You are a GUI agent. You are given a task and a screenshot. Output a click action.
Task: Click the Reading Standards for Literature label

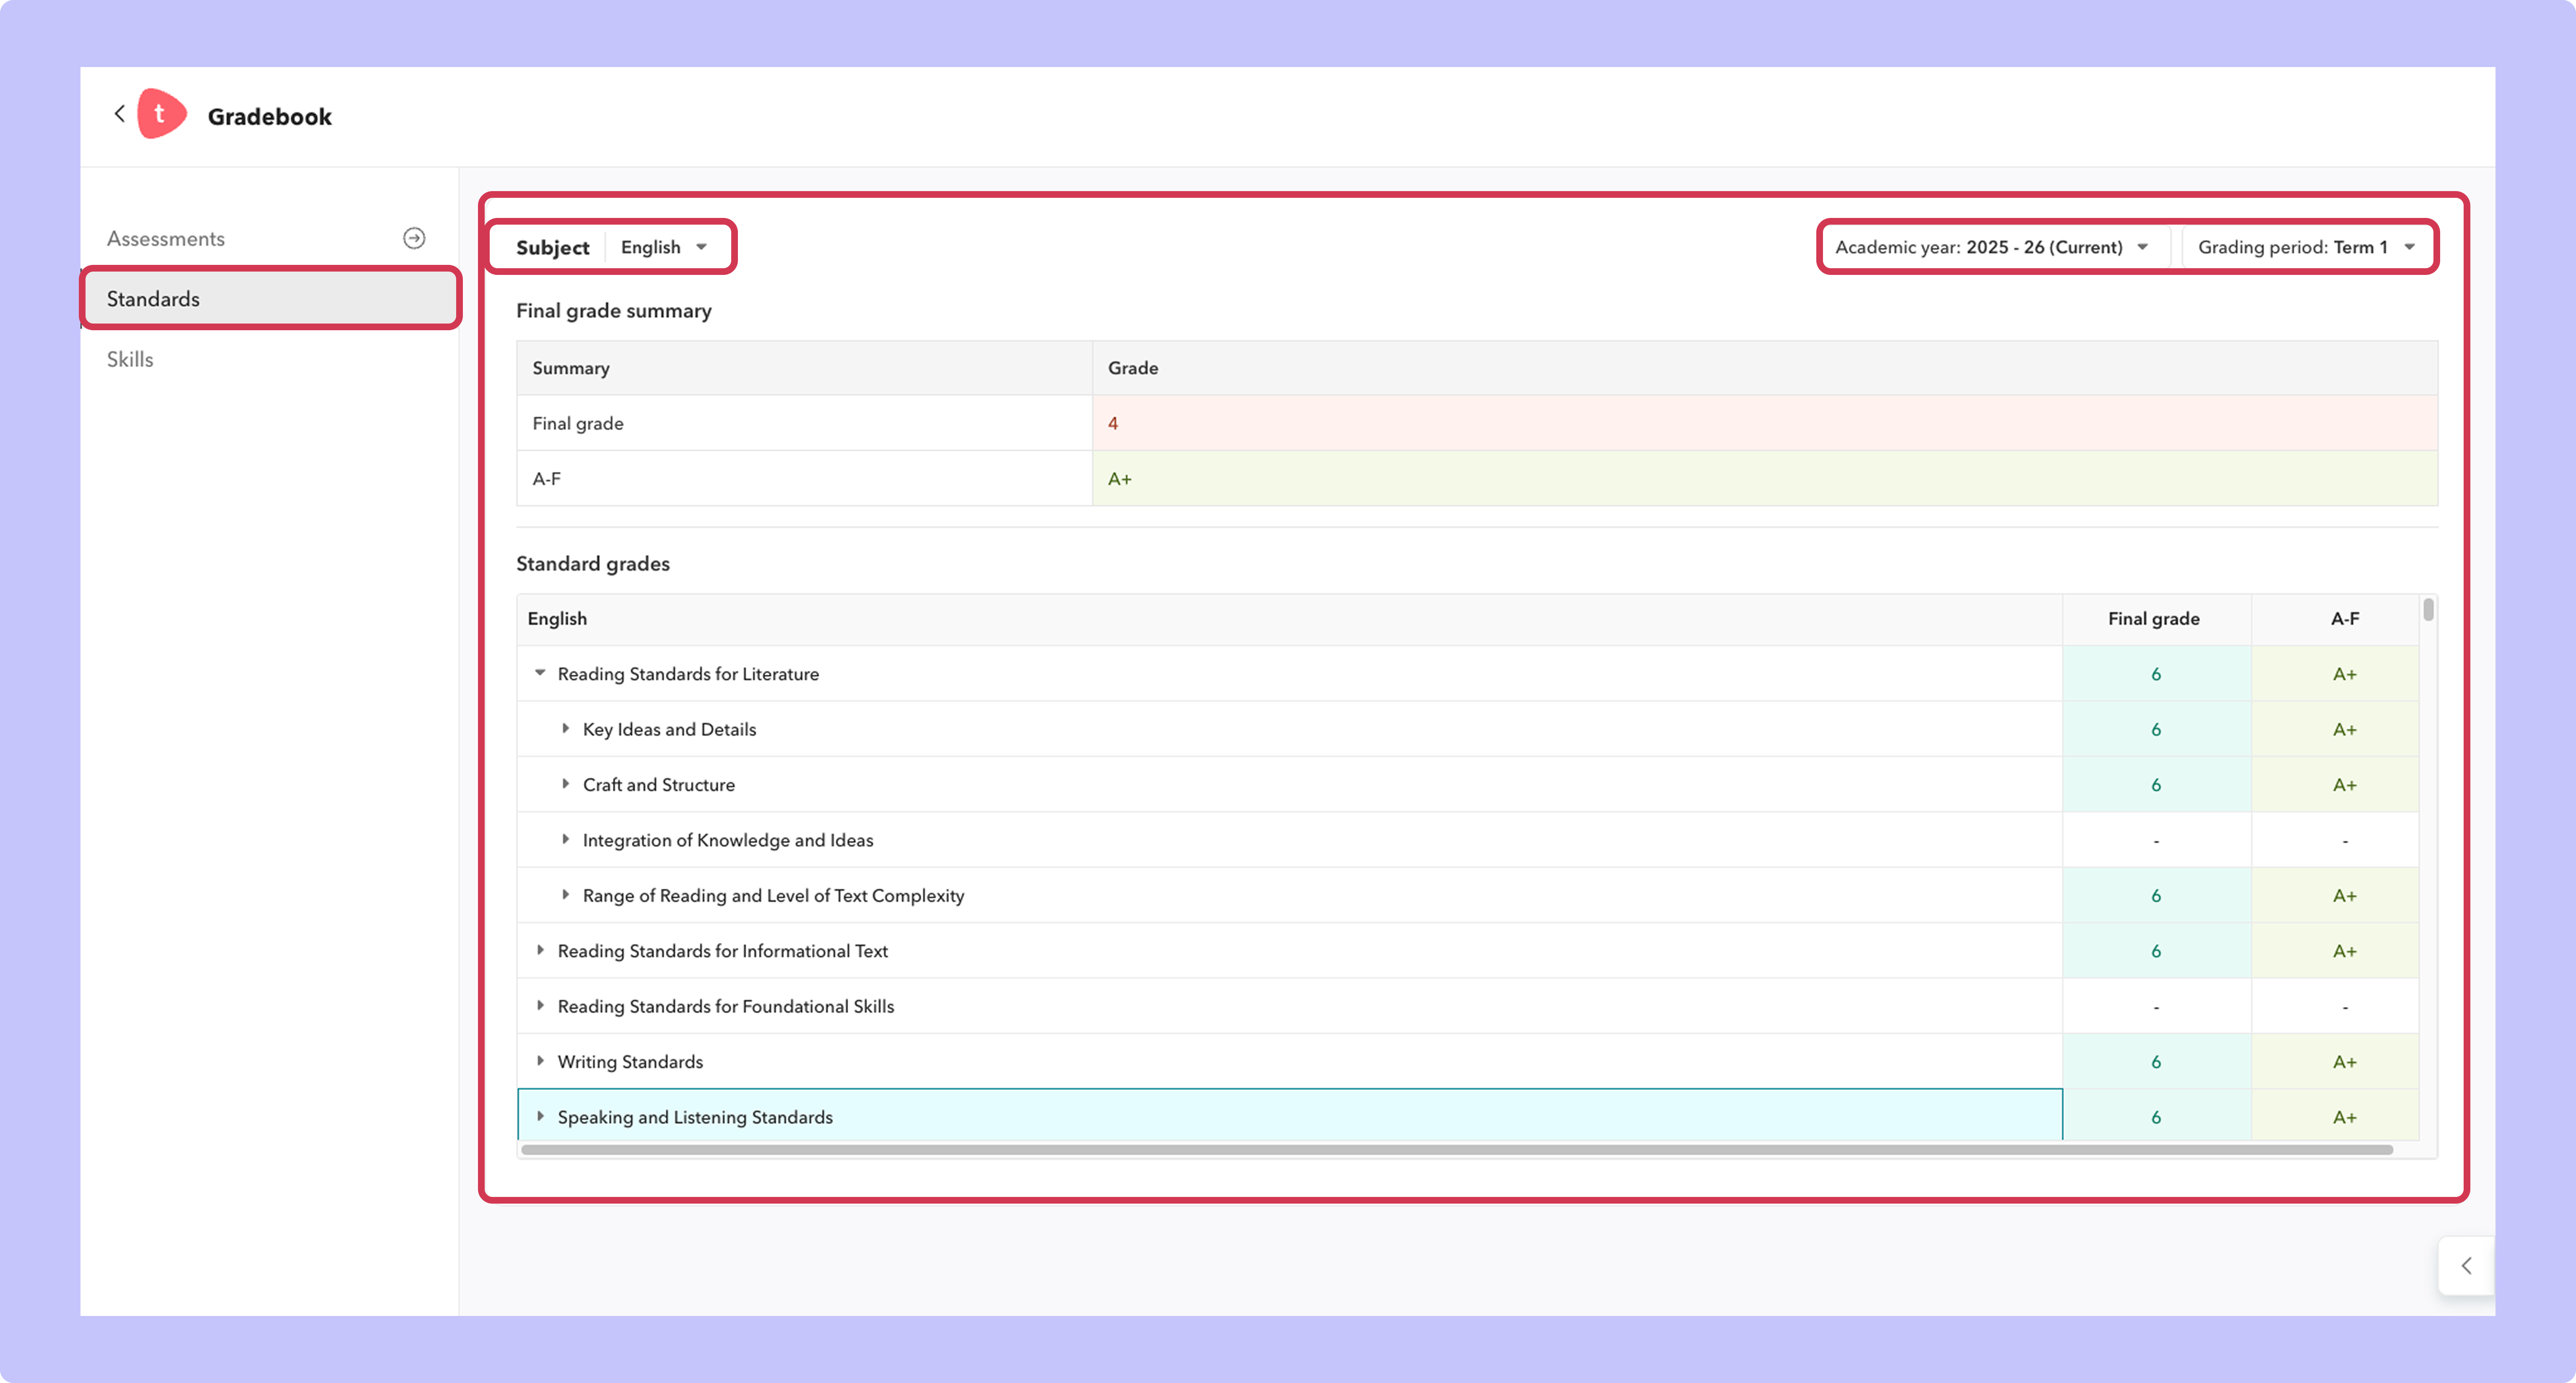[x=688, y=673]
